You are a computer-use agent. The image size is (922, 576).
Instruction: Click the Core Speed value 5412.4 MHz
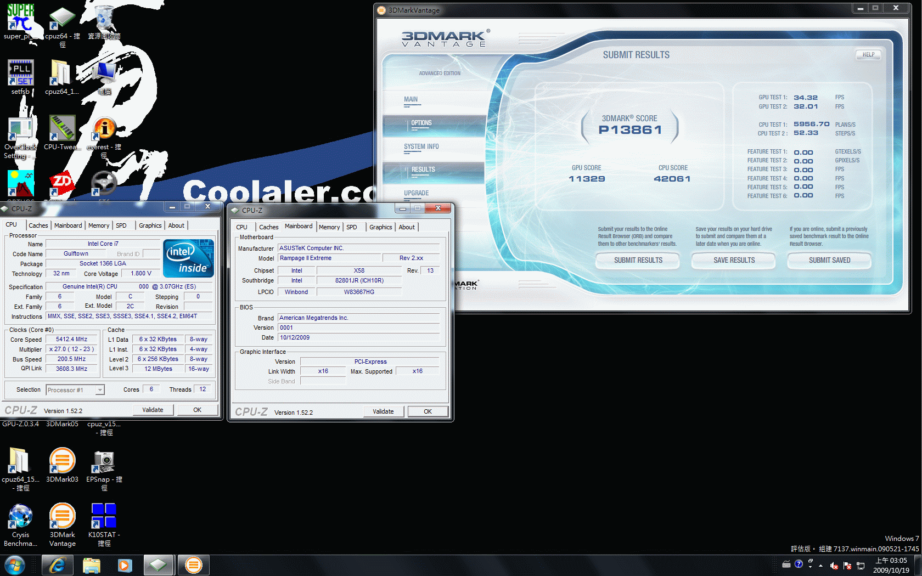(71, 340)
